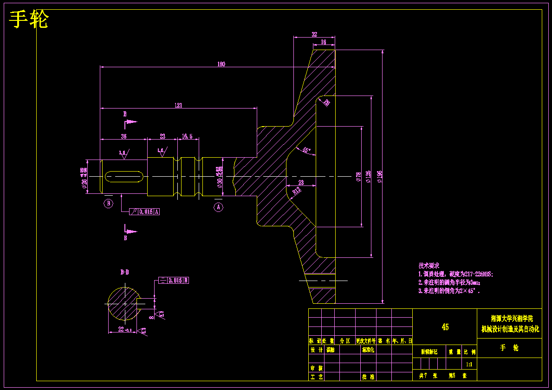This screenshot has width=552, height=390.
Task: Select the 审核 review label cell
Action: click(x=317, y=368)
